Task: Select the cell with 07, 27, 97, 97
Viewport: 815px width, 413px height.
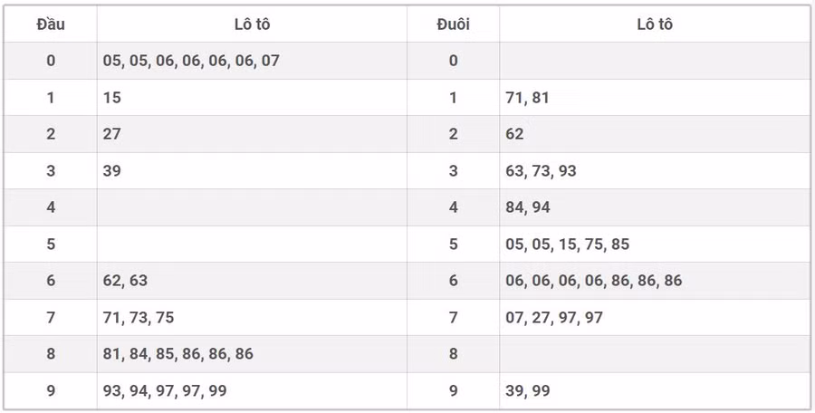Action: 554,318
